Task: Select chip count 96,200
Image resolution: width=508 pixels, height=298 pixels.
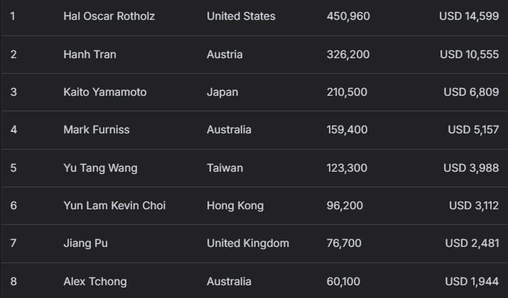Action: [x=344, y=206]
